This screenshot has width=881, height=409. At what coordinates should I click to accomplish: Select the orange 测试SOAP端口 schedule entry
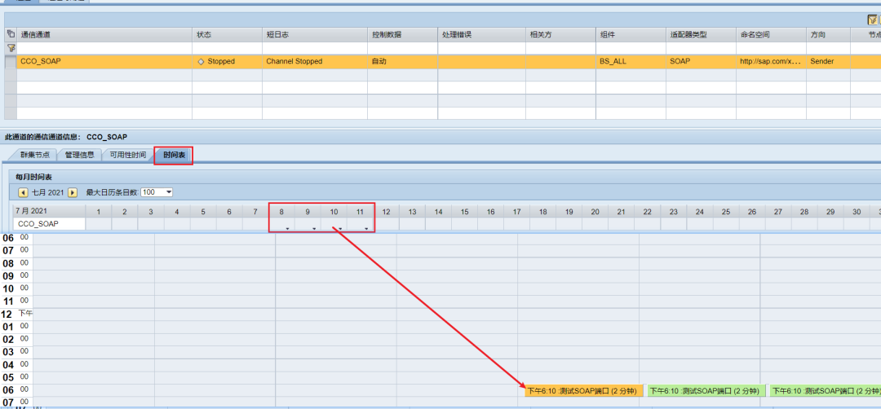[584, 391]
